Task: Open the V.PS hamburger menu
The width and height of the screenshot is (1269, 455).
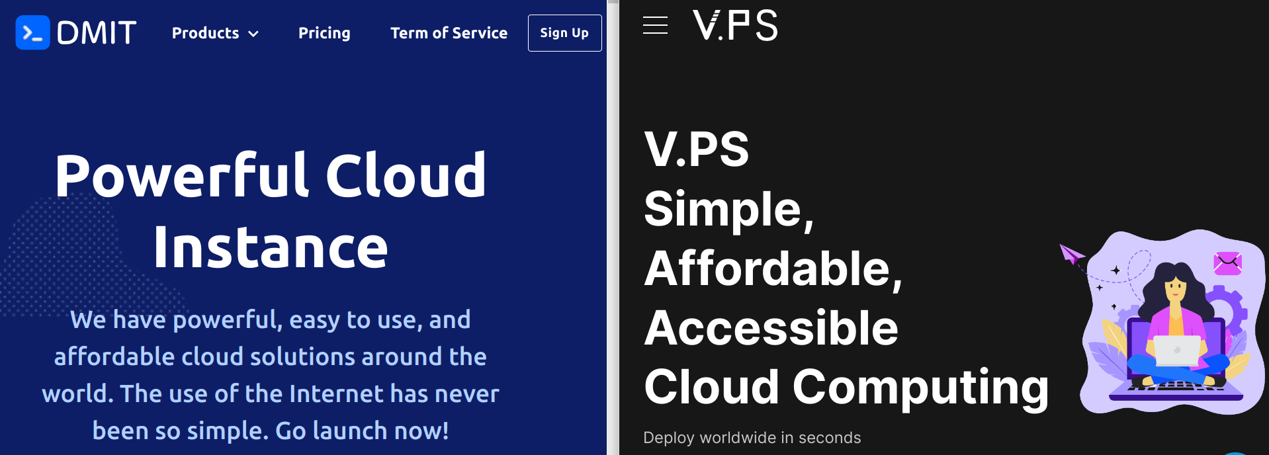Action: pos(655,25)
